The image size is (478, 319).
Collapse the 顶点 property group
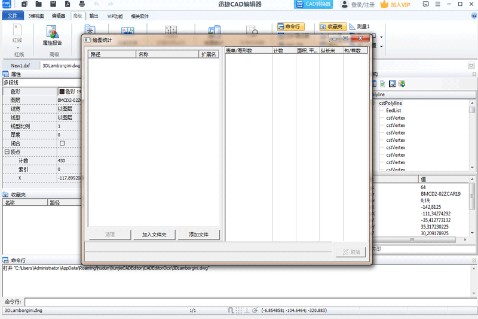coord(7,151)
